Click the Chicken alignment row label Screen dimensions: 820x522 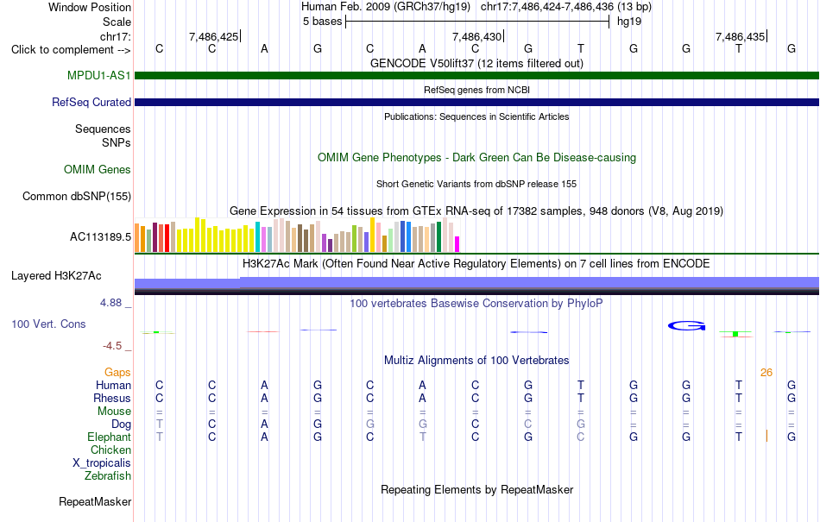110,450
